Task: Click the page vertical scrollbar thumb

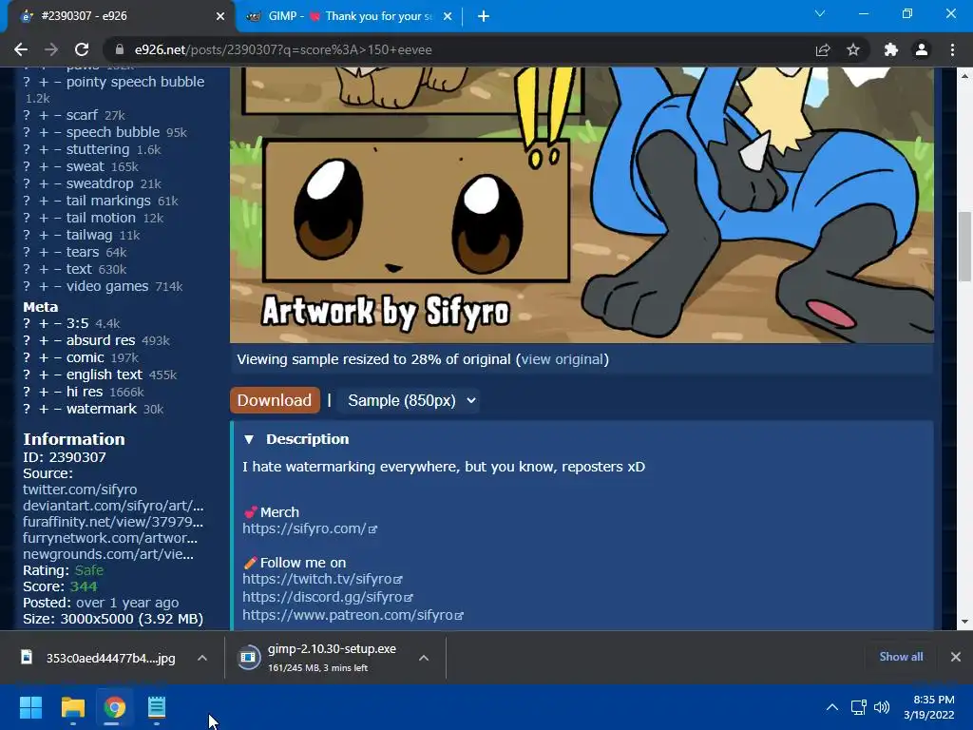Action: pos(965,246)
